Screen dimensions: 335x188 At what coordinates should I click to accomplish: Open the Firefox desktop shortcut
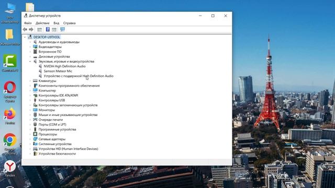[x=10, y=116]
